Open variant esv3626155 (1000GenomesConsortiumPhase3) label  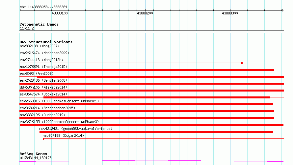59,122
